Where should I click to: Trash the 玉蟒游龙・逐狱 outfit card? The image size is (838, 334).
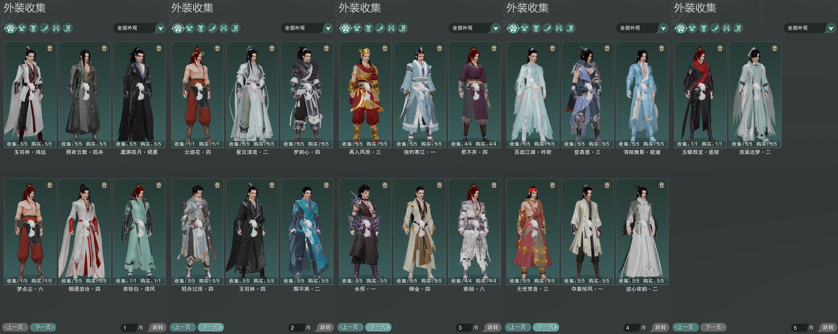point(720,48)
